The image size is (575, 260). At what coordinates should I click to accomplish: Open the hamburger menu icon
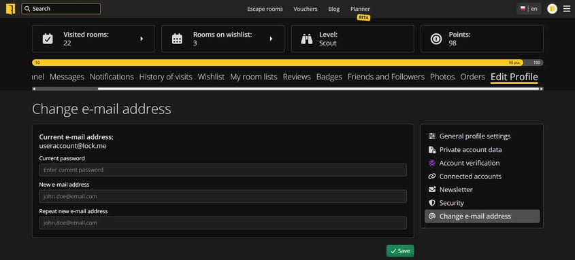pyautogui.click(x=567, y=9)
